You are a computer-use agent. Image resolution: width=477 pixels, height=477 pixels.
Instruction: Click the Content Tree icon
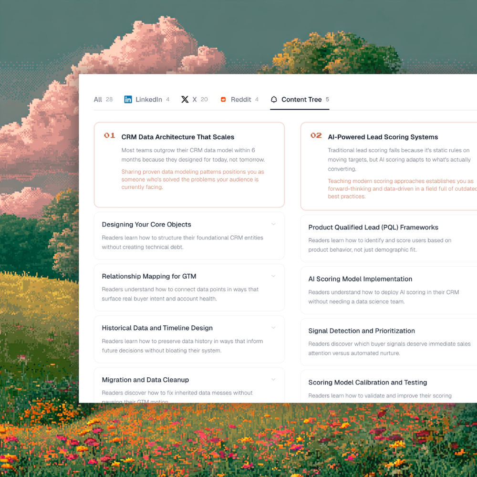(x=274, y=100)
